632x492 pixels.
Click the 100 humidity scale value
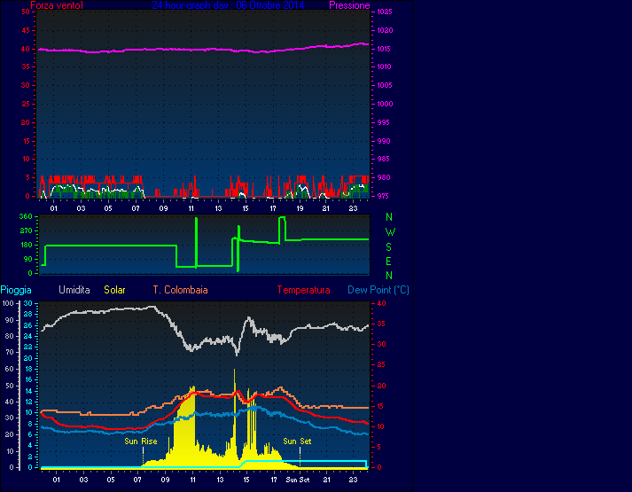8,303
